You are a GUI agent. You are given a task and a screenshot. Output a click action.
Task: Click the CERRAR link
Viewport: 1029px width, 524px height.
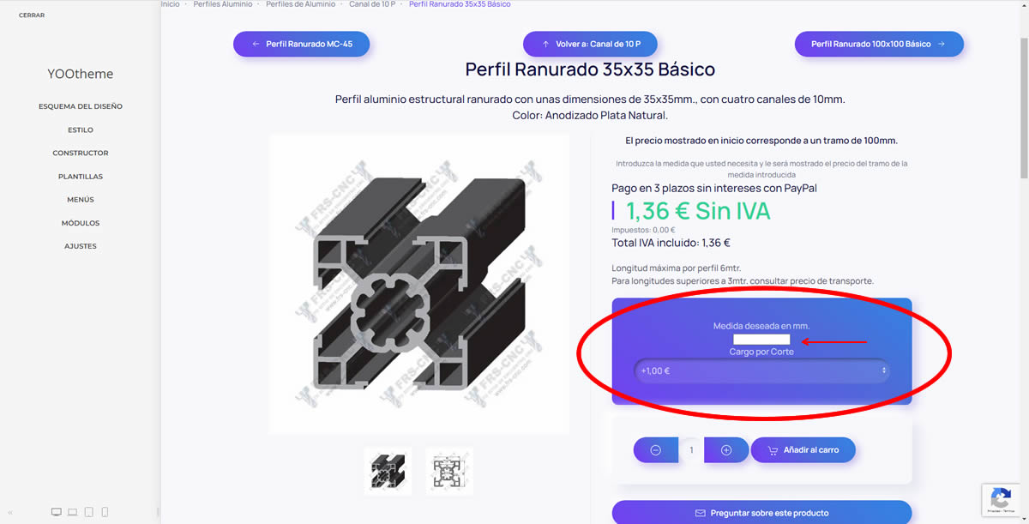pos(32,15)
